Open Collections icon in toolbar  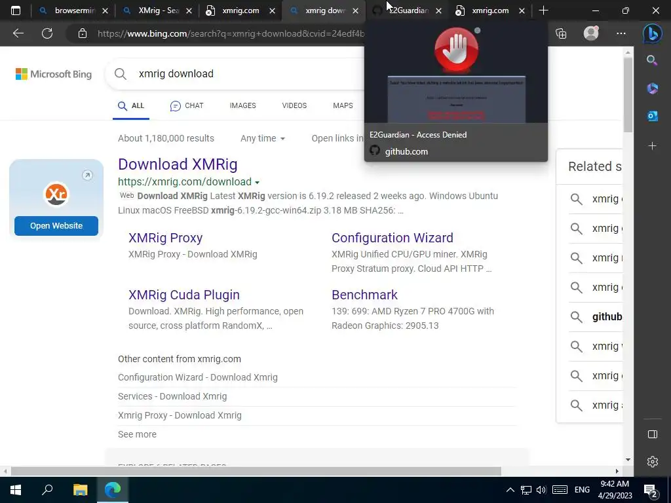click(561, 33)
